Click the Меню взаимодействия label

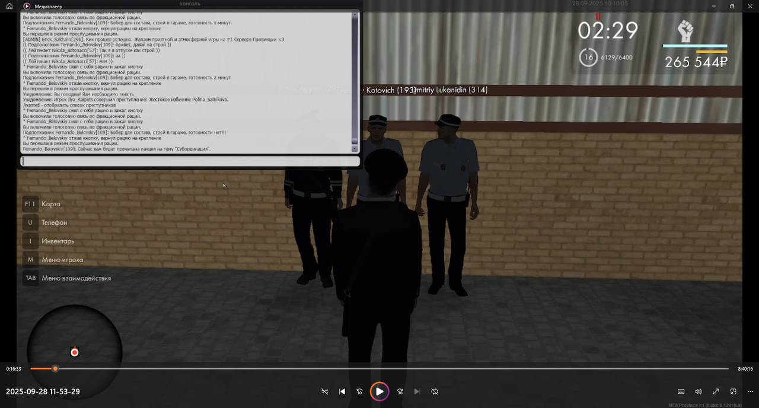coord(76,278)
